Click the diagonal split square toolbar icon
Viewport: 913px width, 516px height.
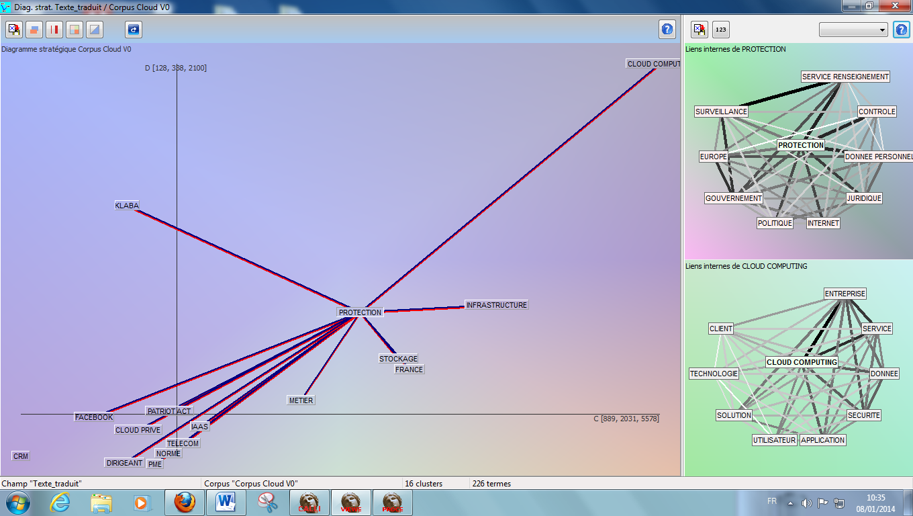pyautogui.click(x=95, y=30)
